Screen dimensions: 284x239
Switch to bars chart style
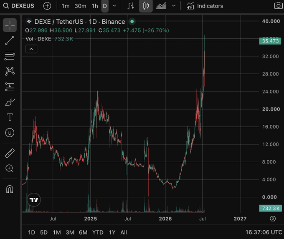(x=131, y=6)
